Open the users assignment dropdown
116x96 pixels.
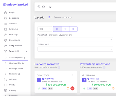tap(75, 40)
